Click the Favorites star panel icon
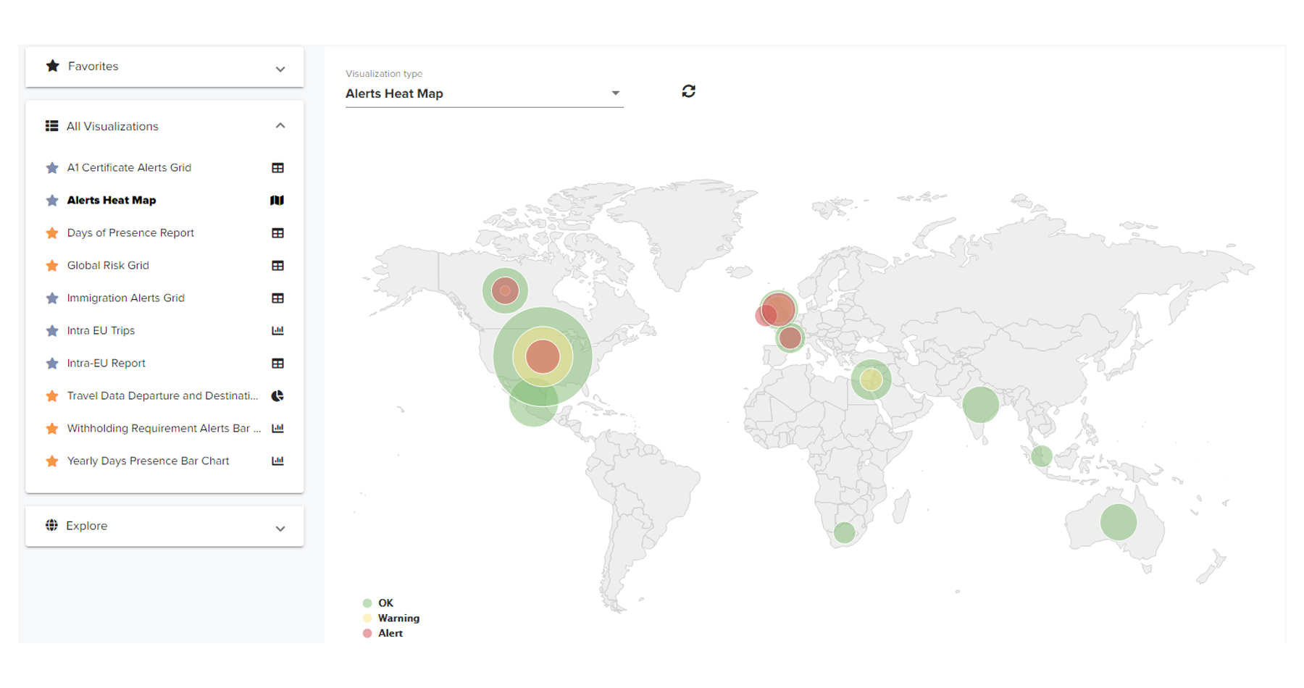Image resolution: width=1304 pixels, height=688 pixels. 52,66
